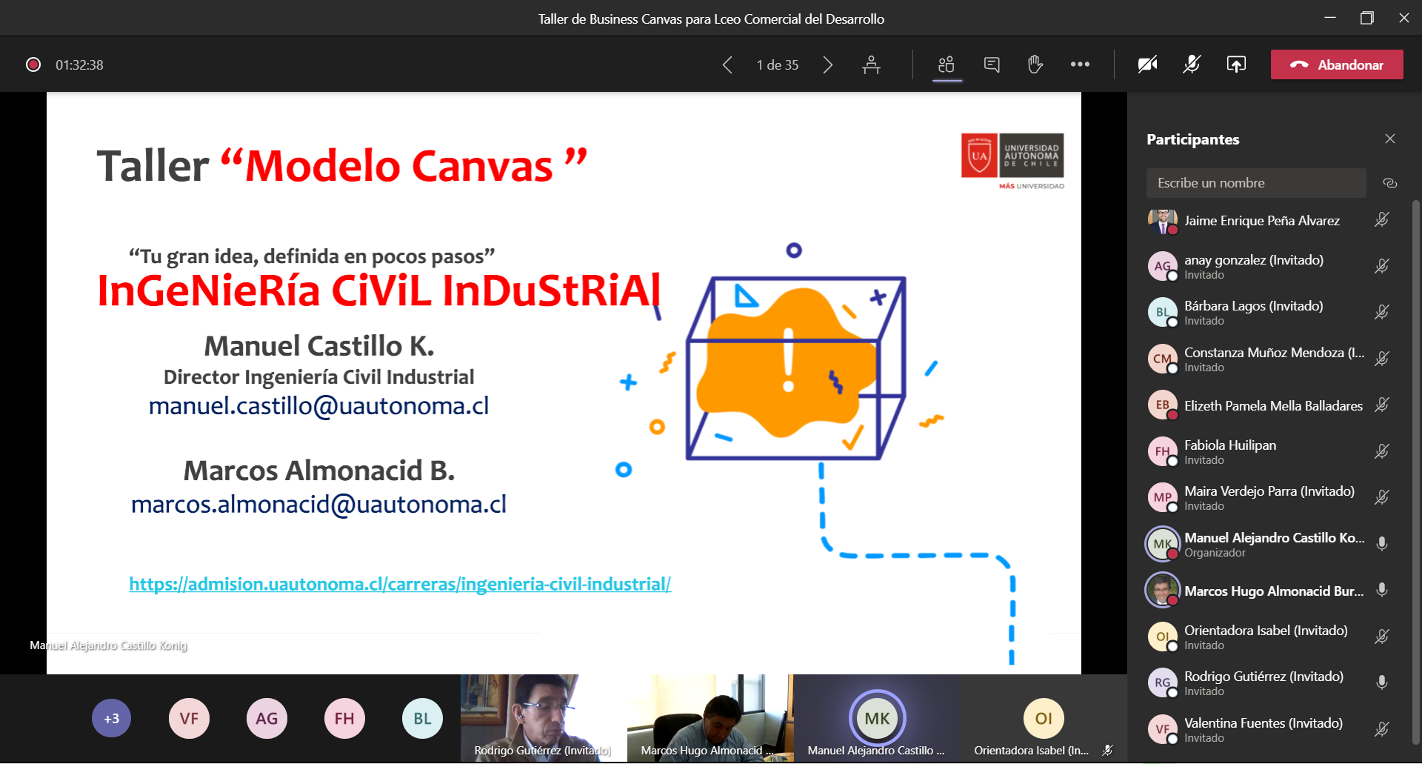Open the meeting chat icon

coord(992,65)
